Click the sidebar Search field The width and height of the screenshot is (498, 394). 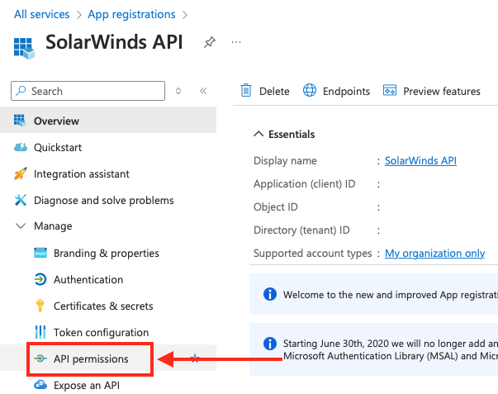(x=88, y=91)
